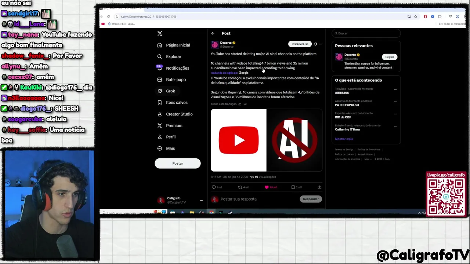Click the Grok icon next to Inscrever-se
470x264 pixels.
click(315, 44)
